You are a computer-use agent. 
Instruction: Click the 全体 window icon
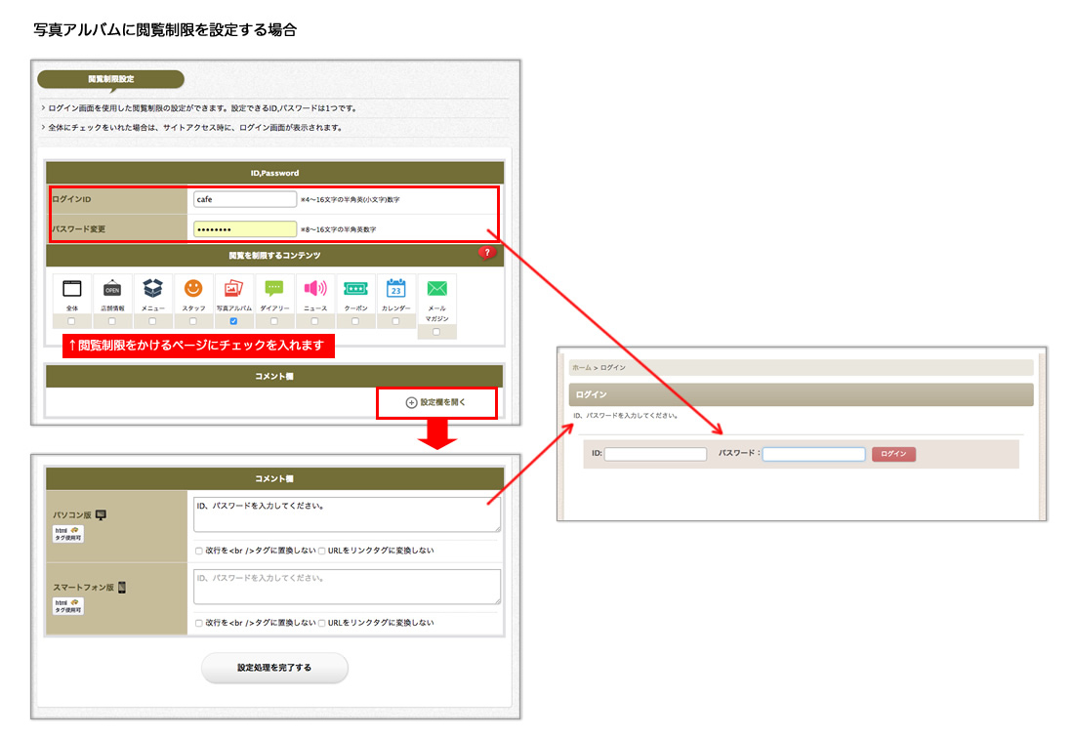(72, 288)
